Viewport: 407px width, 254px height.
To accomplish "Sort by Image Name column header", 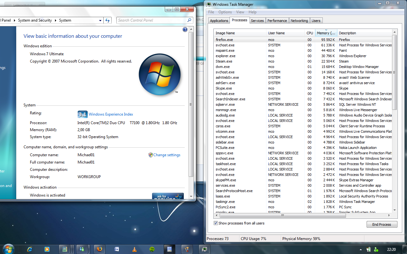I will tap(240, 33).
